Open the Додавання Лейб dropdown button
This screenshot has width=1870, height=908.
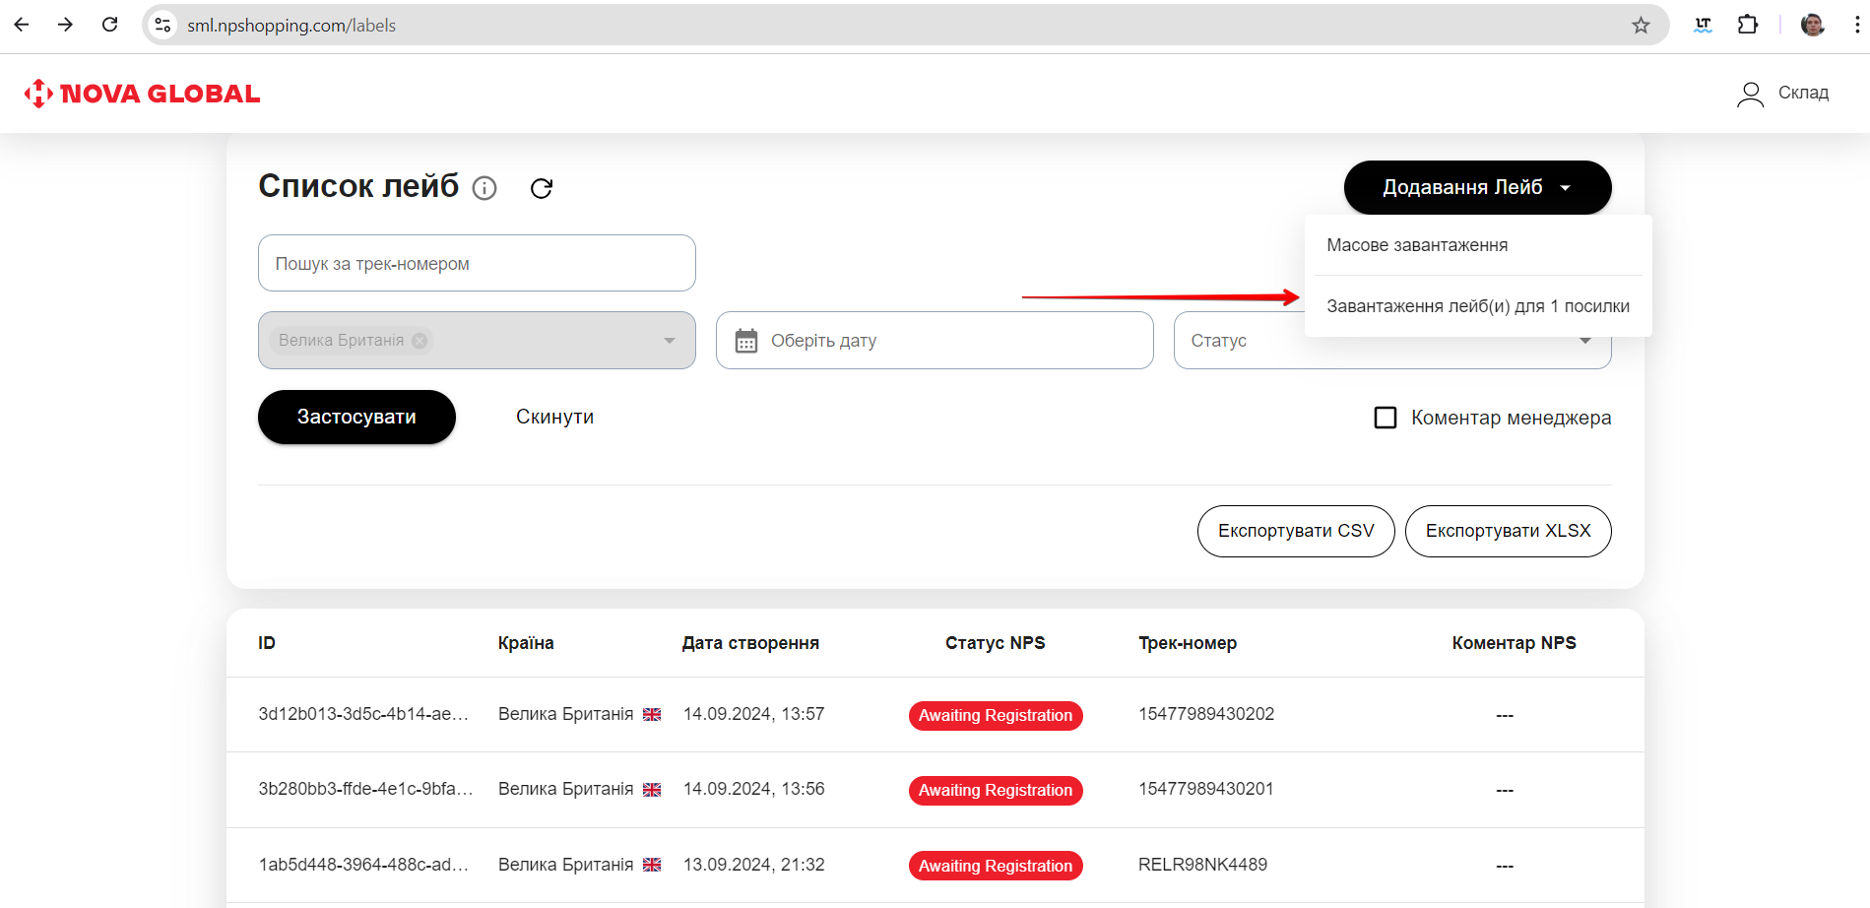(x=1477, y=187)
